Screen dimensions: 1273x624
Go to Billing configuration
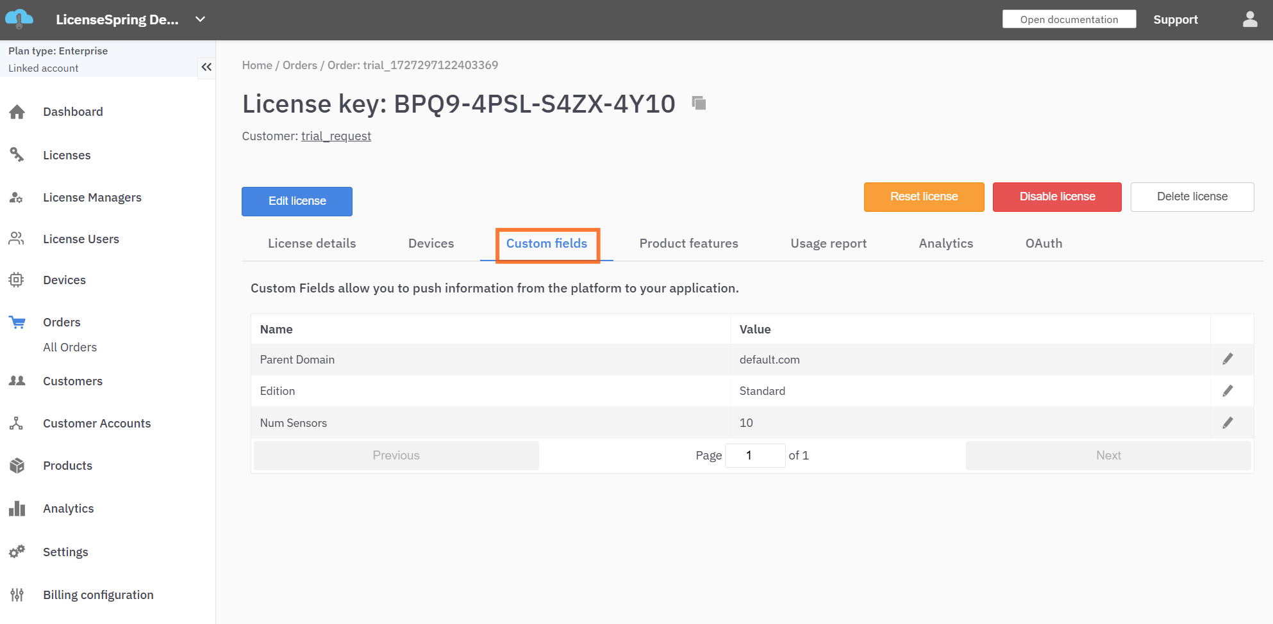(98, 595)
